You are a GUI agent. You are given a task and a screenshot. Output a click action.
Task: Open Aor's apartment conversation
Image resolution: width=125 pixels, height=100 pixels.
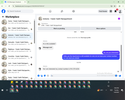click(17, 29)
